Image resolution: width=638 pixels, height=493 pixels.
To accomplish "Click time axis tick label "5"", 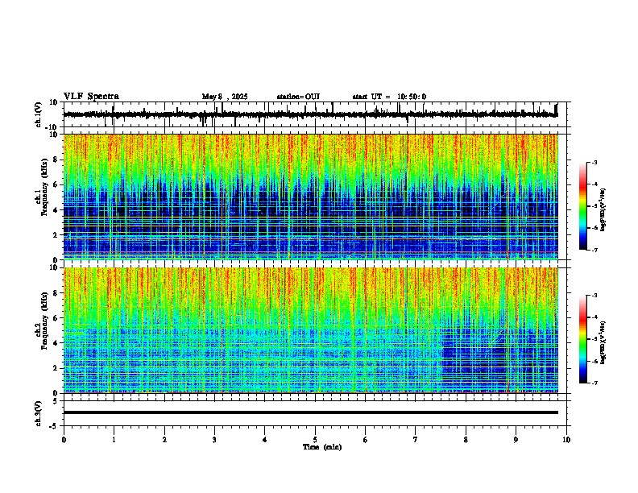I will tap(315, 440).
